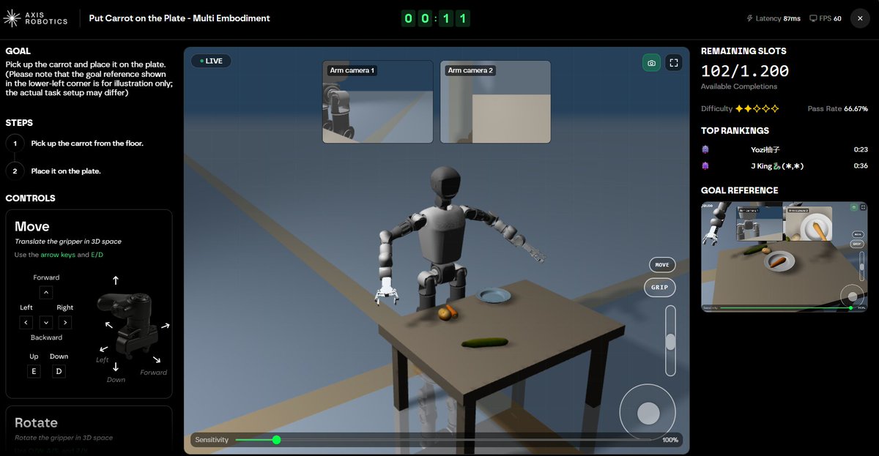879x456 pixels.
Task: Click the Yozi ranking time '0:23'
Action: tap(861, 149)
